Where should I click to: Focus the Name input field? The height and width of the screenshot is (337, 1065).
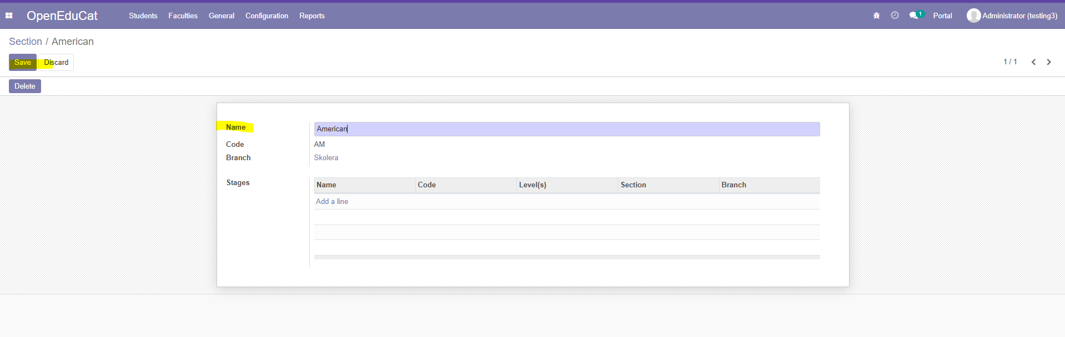click(x=567, y=129)
